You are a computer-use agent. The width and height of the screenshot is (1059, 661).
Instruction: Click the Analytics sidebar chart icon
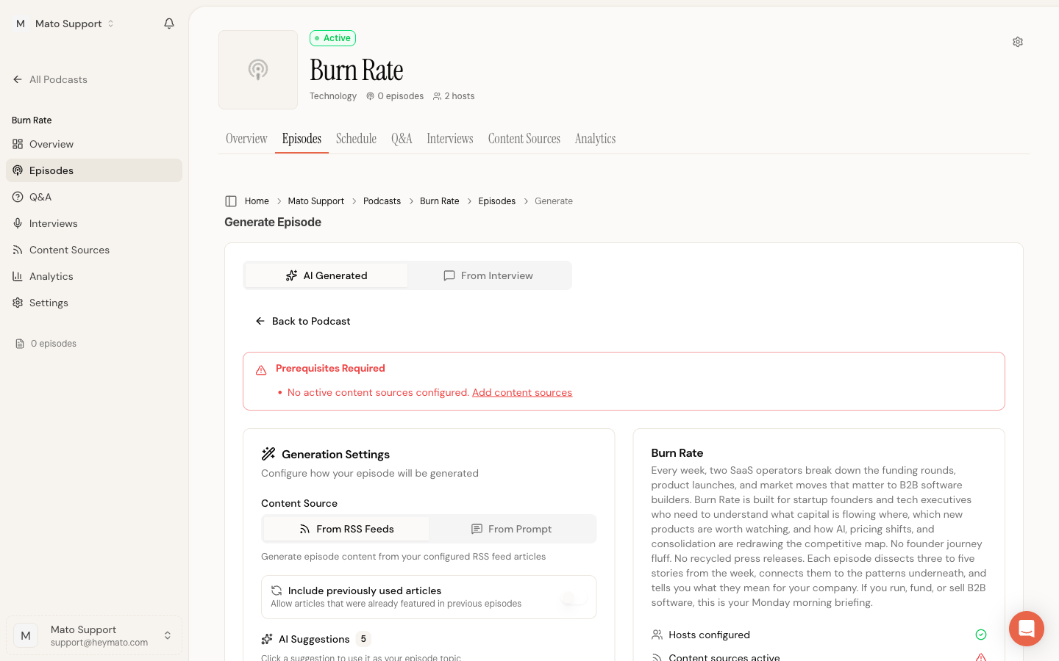[x=18, y=276]
